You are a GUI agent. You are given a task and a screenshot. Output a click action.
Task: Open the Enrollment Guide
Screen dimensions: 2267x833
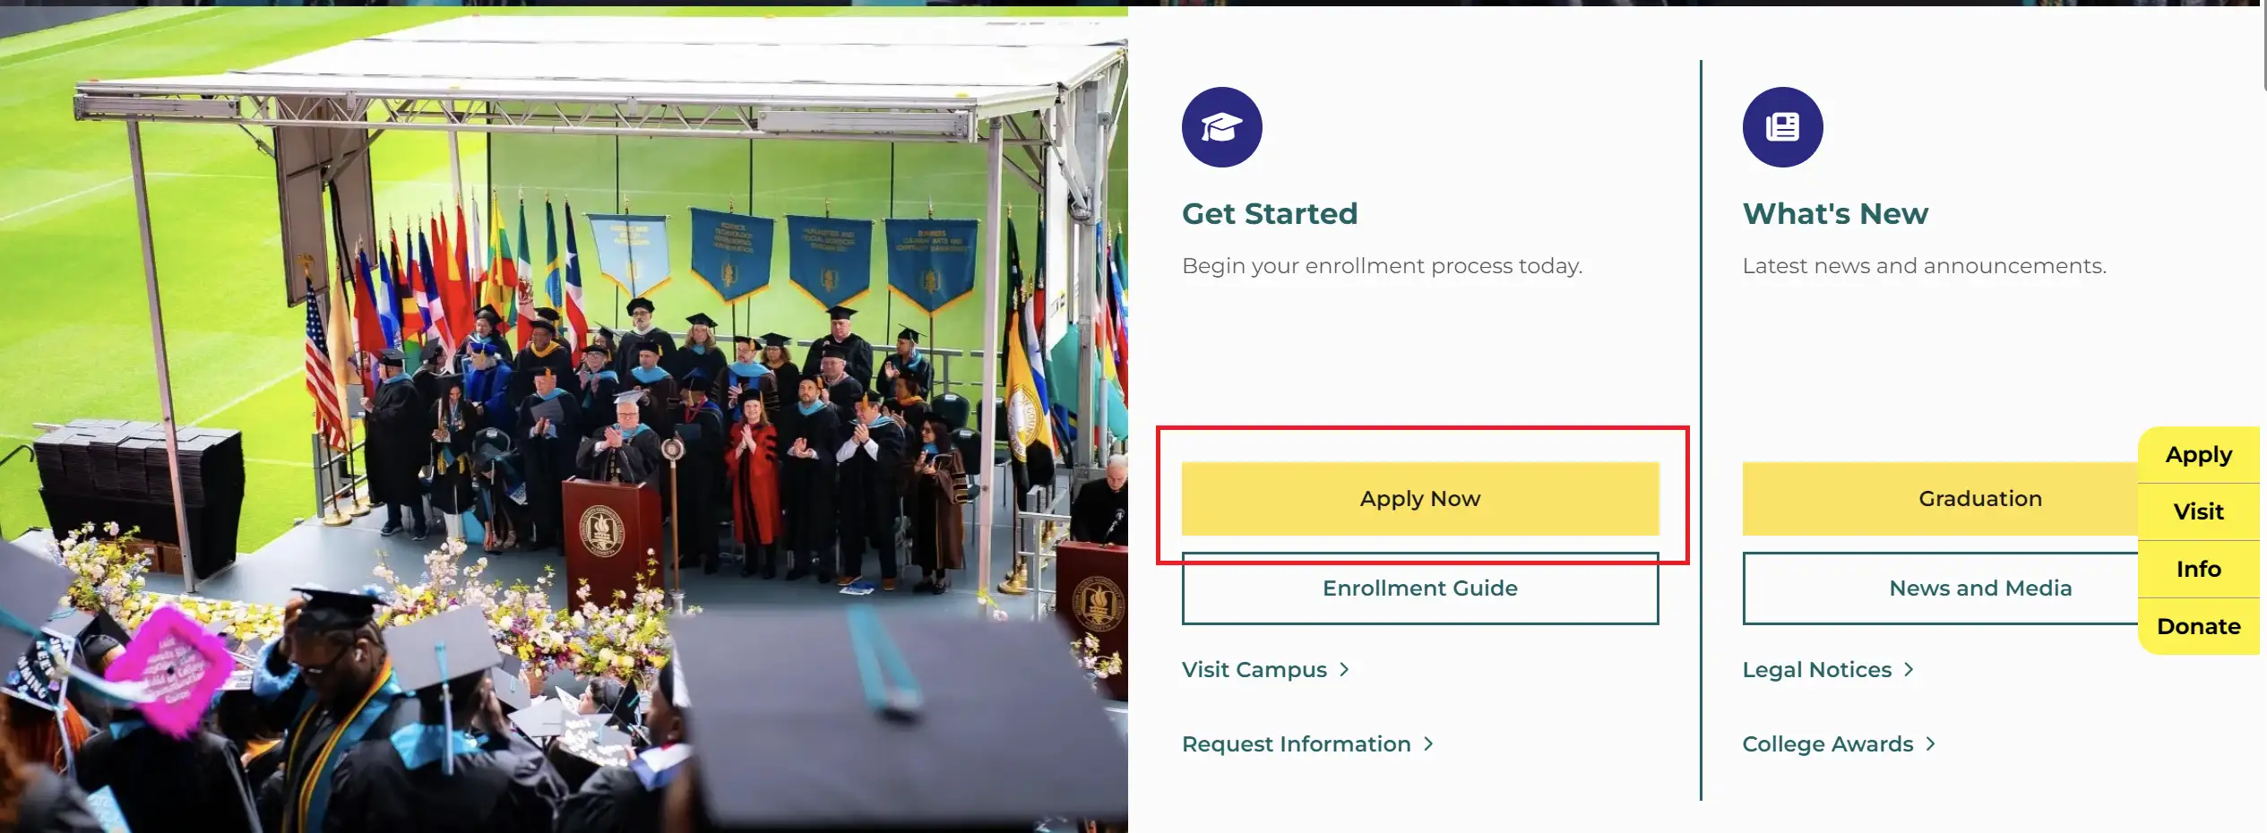pos(1420,588)
